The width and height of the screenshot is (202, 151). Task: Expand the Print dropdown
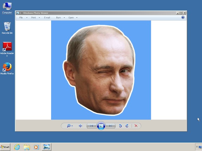(x=35, y=18)
